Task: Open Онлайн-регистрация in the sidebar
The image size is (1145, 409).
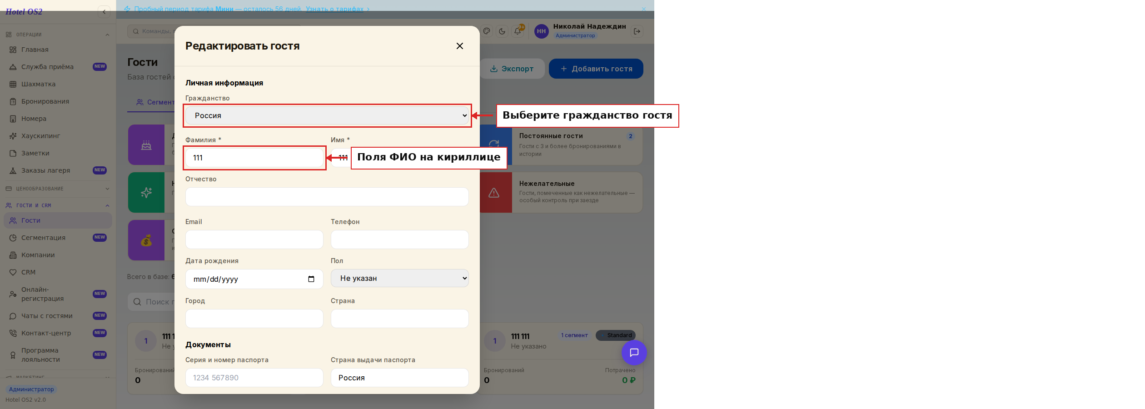Action: (x=58, y=294)
